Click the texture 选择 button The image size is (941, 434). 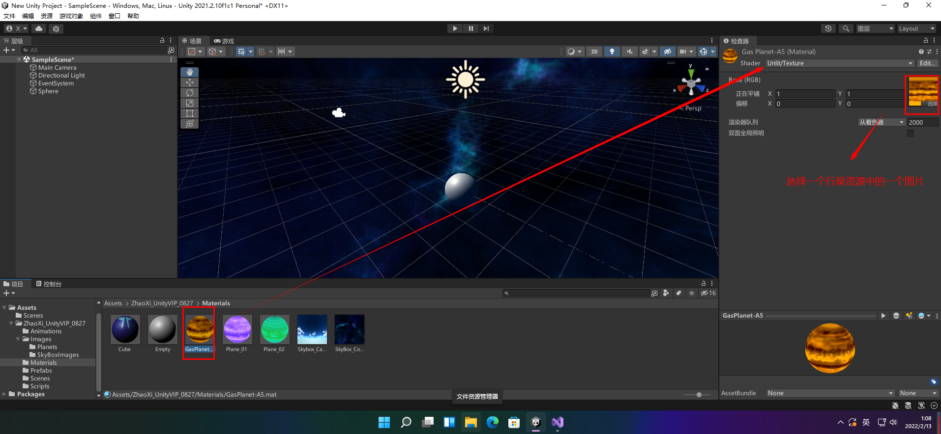click(932, 104)
